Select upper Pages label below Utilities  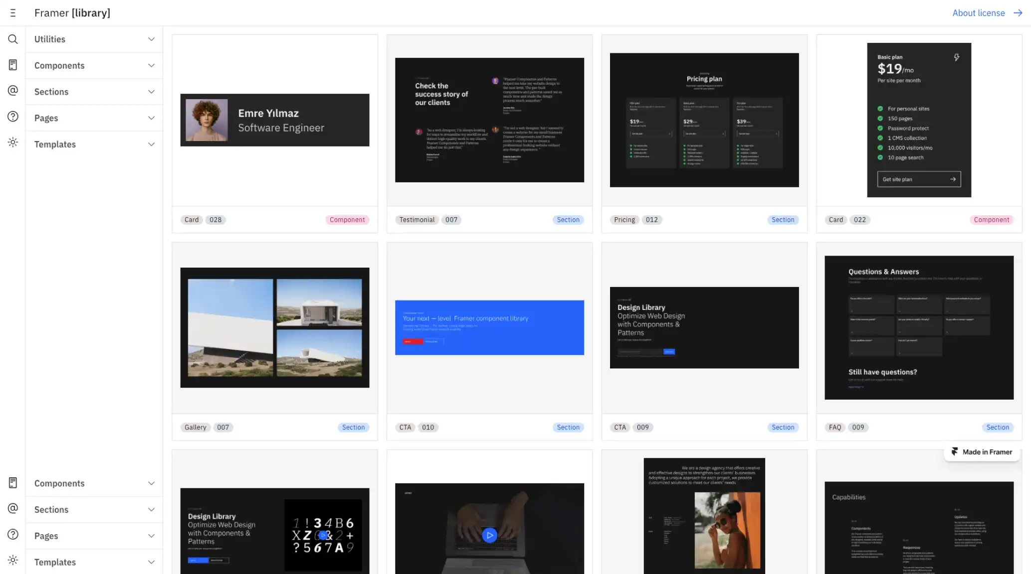click(46, 118)
